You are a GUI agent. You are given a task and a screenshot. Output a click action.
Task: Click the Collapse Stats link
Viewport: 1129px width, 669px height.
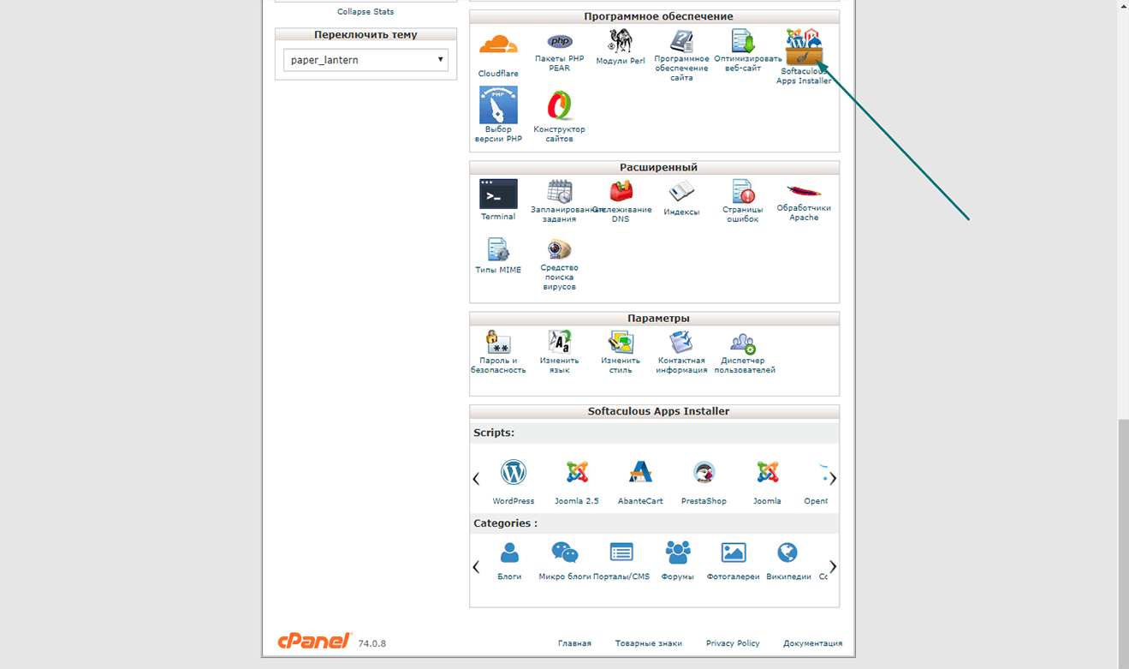pyautogui.click(x=365, y=12)
